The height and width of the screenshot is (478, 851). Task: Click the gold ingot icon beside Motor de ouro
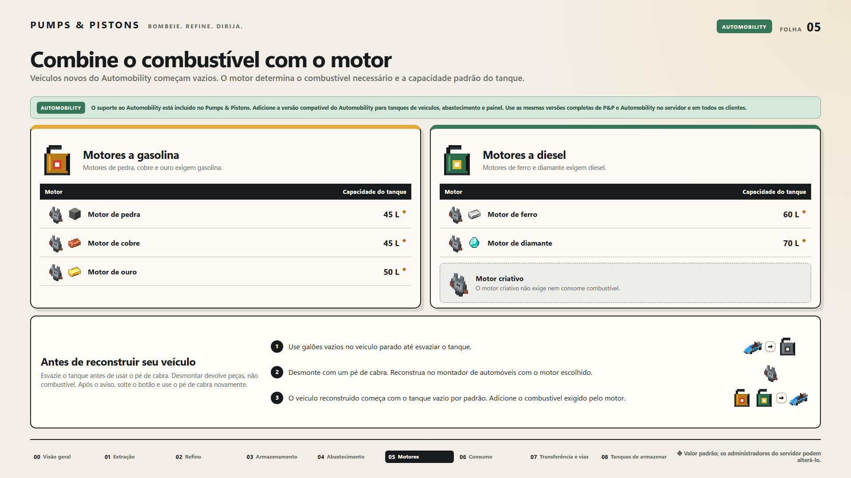74,272
